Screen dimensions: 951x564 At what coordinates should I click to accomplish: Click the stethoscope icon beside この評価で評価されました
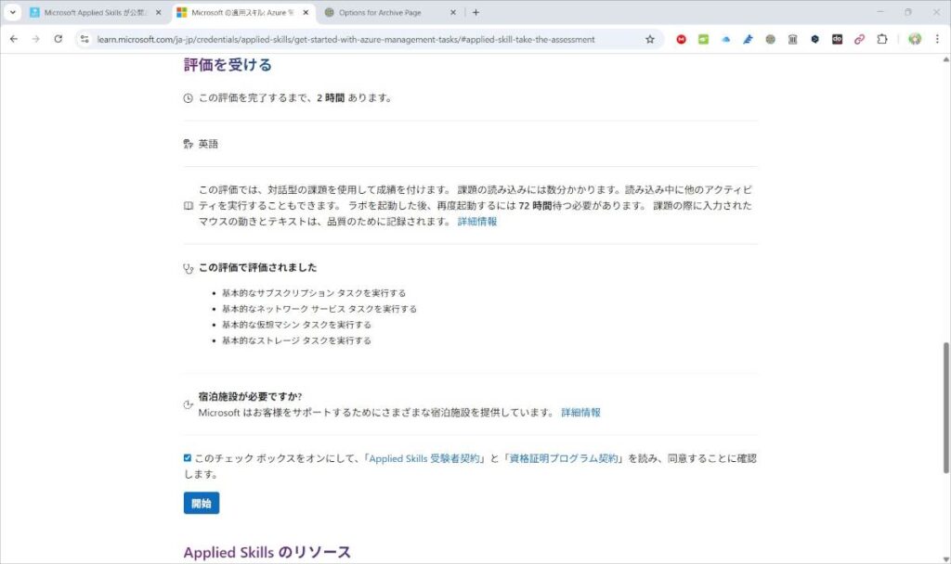tap(188, 268)
